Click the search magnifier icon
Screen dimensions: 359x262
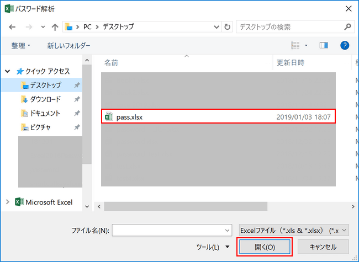pos(347,26)
